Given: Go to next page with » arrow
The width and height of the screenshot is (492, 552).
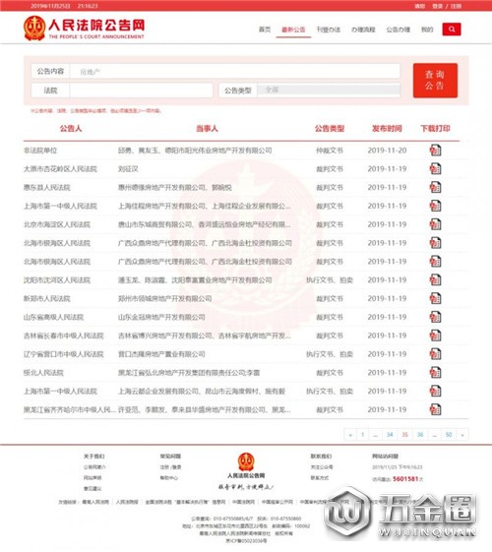Looking at the screenshot, I should click(462, 435).
